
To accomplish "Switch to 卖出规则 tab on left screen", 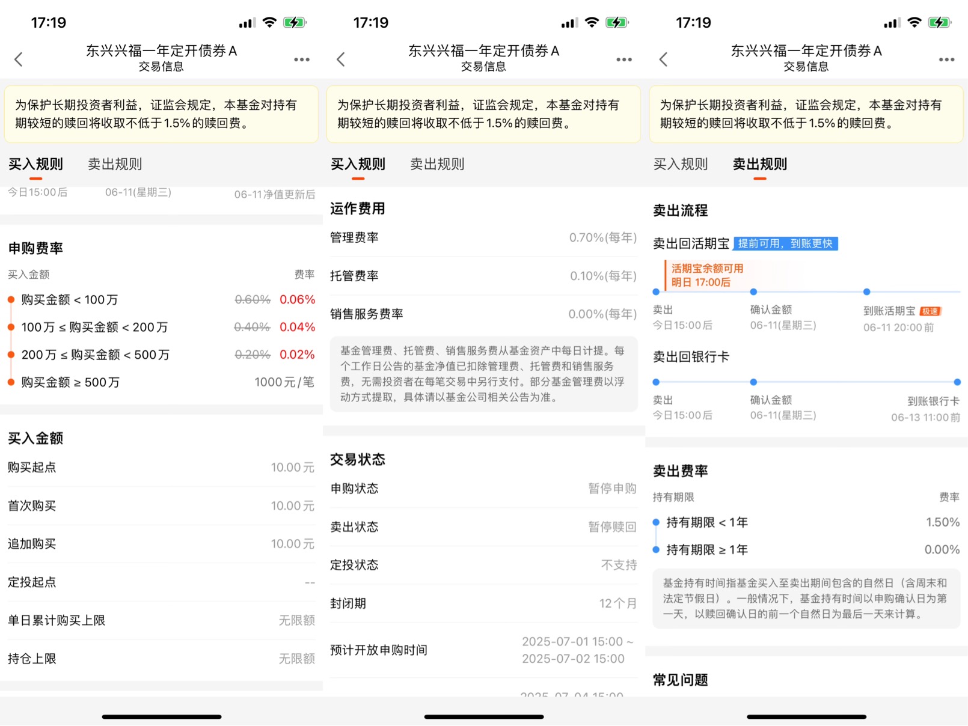I will tap(115, 164).
